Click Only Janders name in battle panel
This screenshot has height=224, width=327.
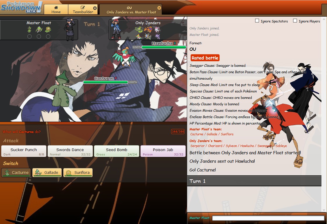(x=148, y=23)
